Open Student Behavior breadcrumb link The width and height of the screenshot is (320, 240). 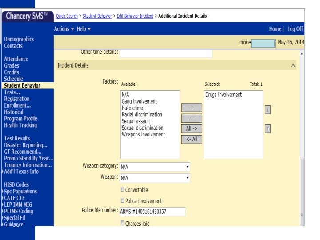(x=97, y=16)
